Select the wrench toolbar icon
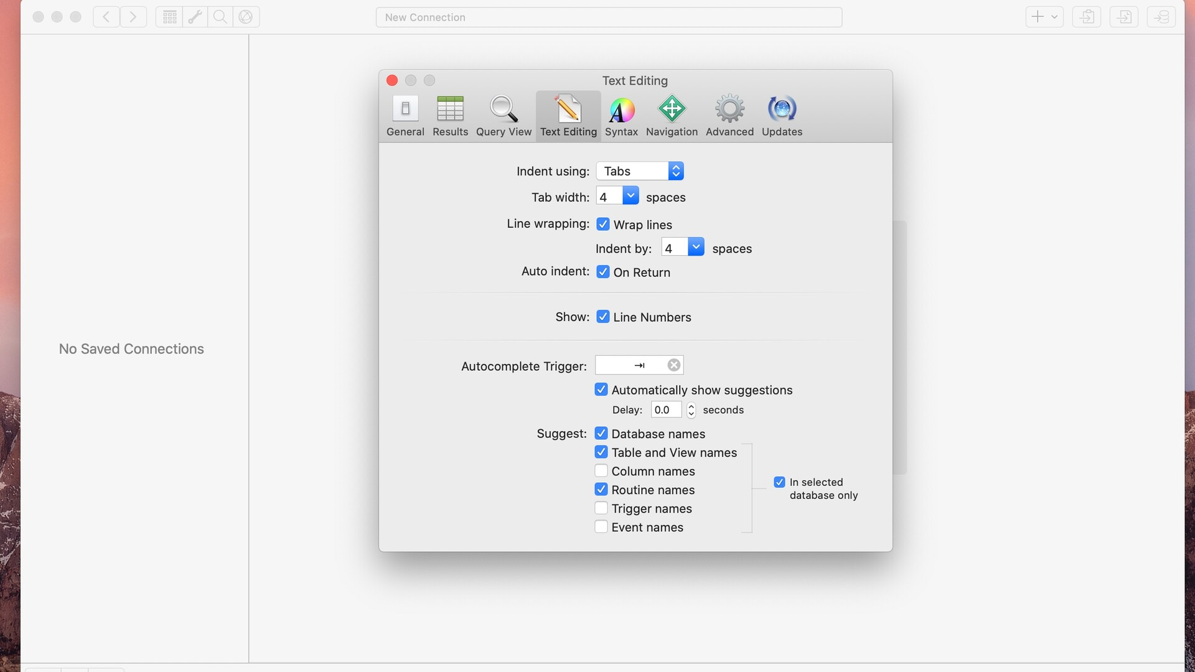Viewport: 1195px width, 672px height. pyautogui.click(x=194, y=17)
